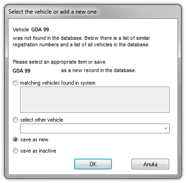Click the 'as a new record in the database' text

(x=98, y=70)
